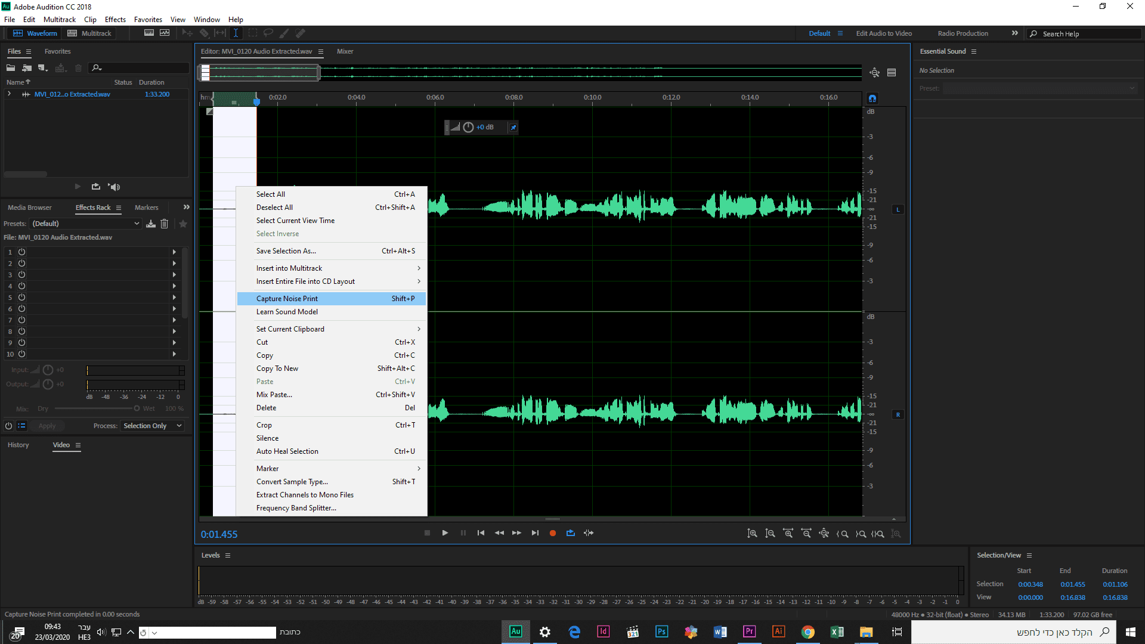Image resolution: width=1145 pixels, height=644 pixels.
Task: Select the Time Selection tool in toolbar
Action: (236, 33)
